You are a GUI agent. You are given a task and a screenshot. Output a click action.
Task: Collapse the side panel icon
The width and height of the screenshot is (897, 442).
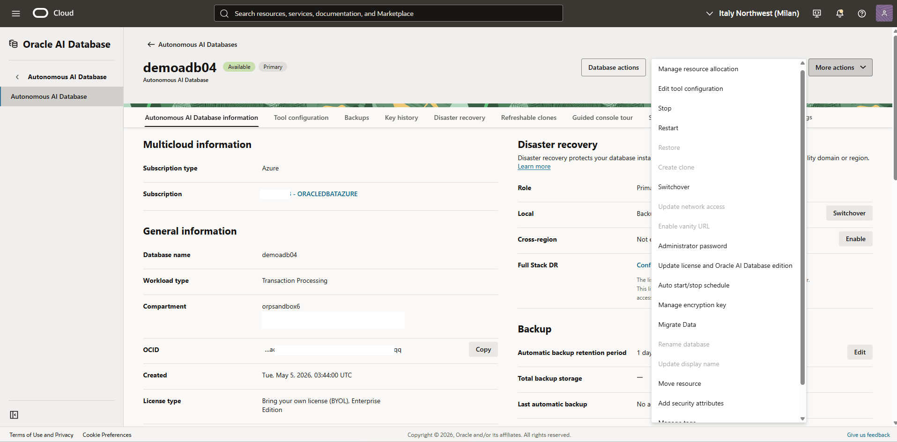(14, 415)
